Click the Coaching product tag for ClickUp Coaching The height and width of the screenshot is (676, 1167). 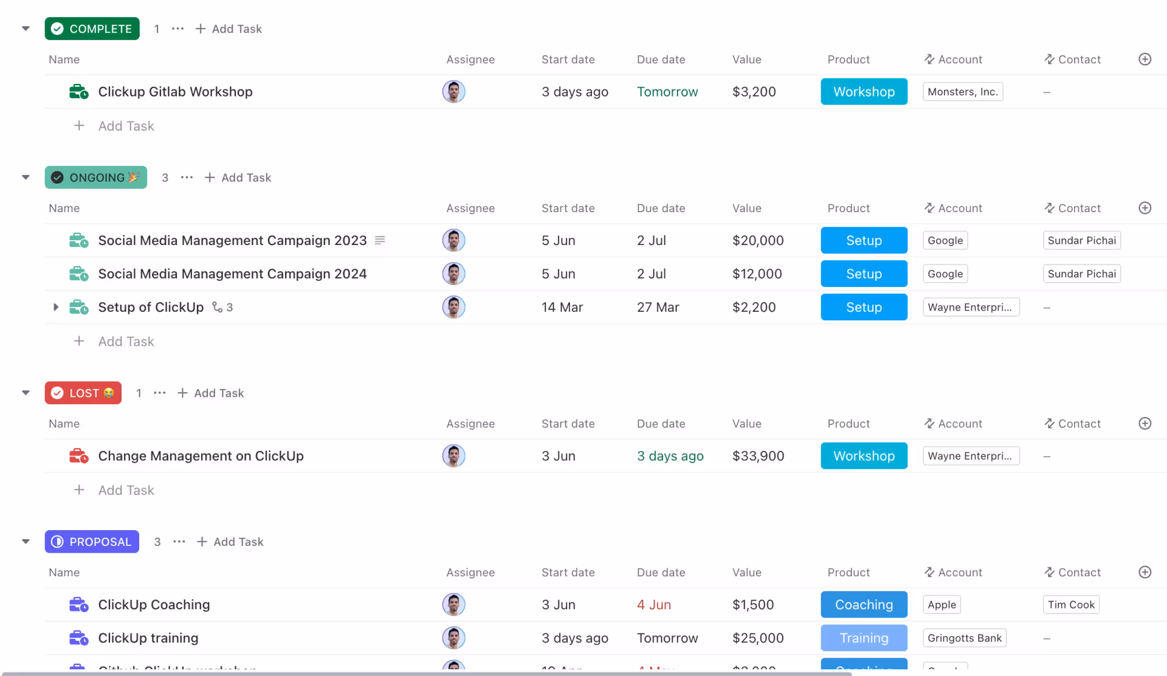tap(864, 605)
